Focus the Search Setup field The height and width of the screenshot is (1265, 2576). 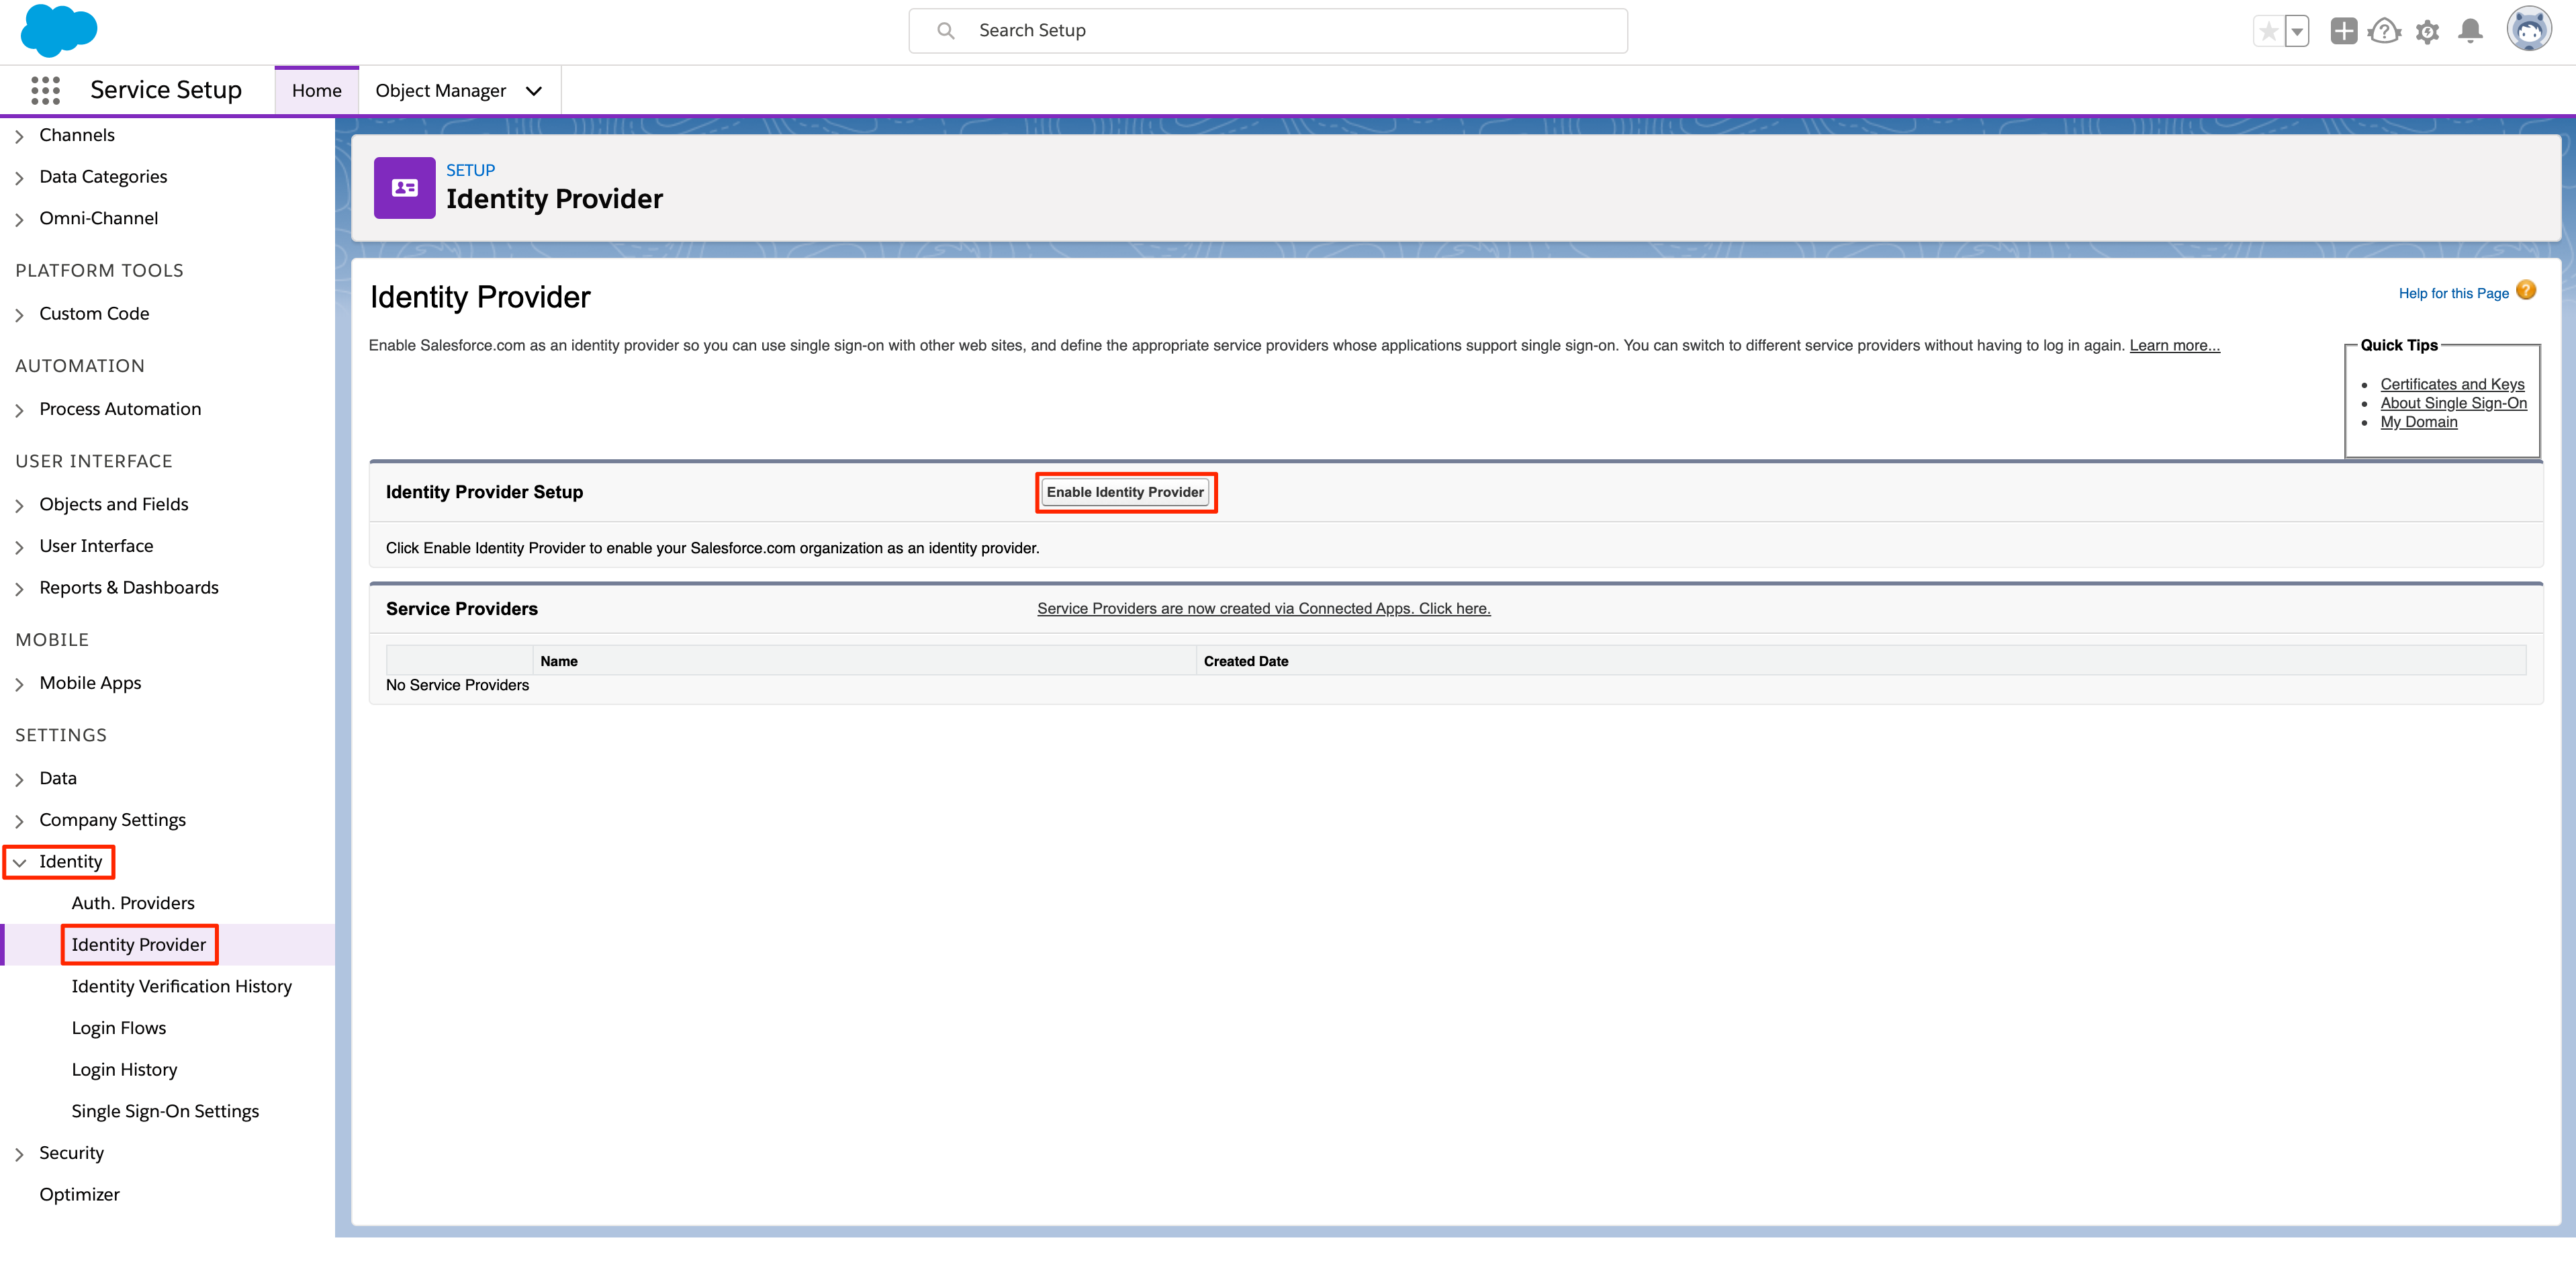(x=1267, y=31)
